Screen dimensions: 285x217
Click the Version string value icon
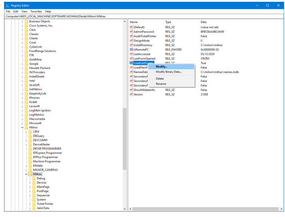tap(132, 95)
